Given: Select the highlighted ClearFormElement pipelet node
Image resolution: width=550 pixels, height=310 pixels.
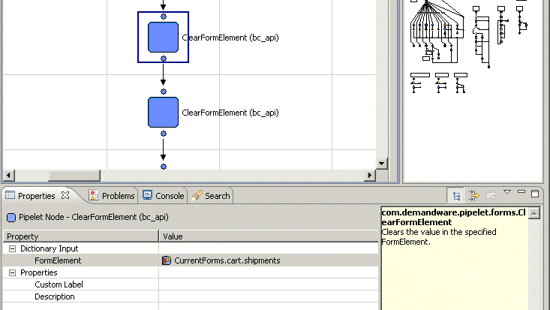Looking at the screenshot, I should pos(163,37).
